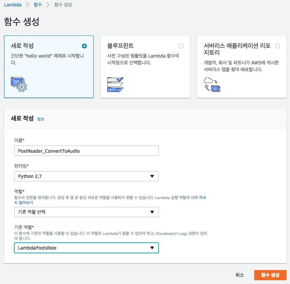Click the serverless repository cloud icon
Viewport: 290px width, 284px height.
click(x=212, y=85)
